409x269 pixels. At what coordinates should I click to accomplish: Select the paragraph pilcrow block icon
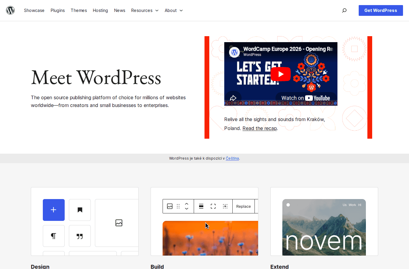[54, 236]
